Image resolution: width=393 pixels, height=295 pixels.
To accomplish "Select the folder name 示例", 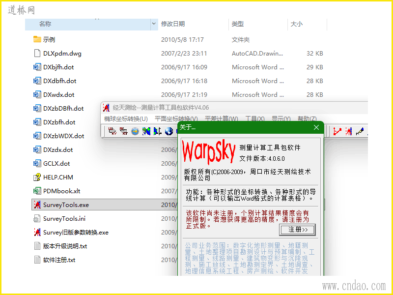I will 49,40.
